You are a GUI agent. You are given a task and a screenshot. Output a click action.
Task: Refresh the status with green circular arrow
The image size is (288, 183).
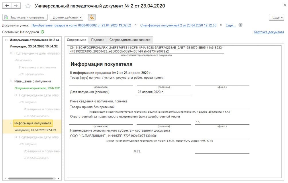click(x=42, y=32)
